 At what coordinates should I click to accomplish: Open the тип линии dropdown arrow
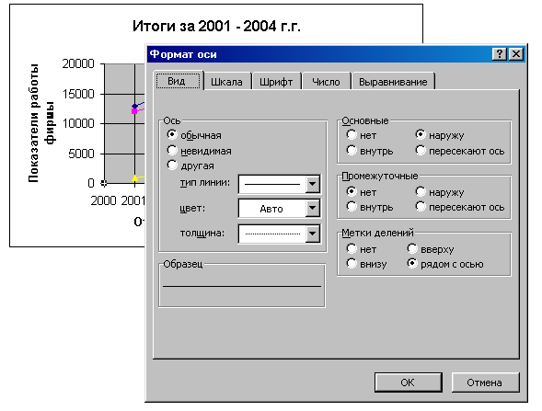click(313, 184)
